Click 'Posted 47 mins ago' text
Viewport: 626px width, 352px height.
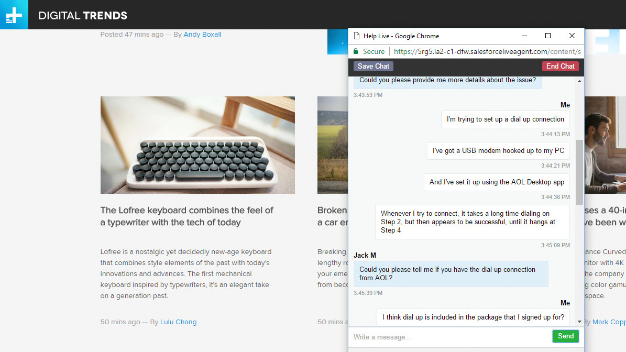tap(131, 35)
